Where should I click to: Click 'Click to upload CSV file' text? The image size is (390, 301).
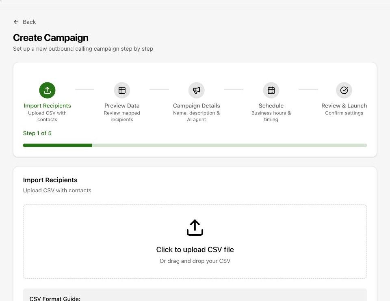[x=195, y=249]
